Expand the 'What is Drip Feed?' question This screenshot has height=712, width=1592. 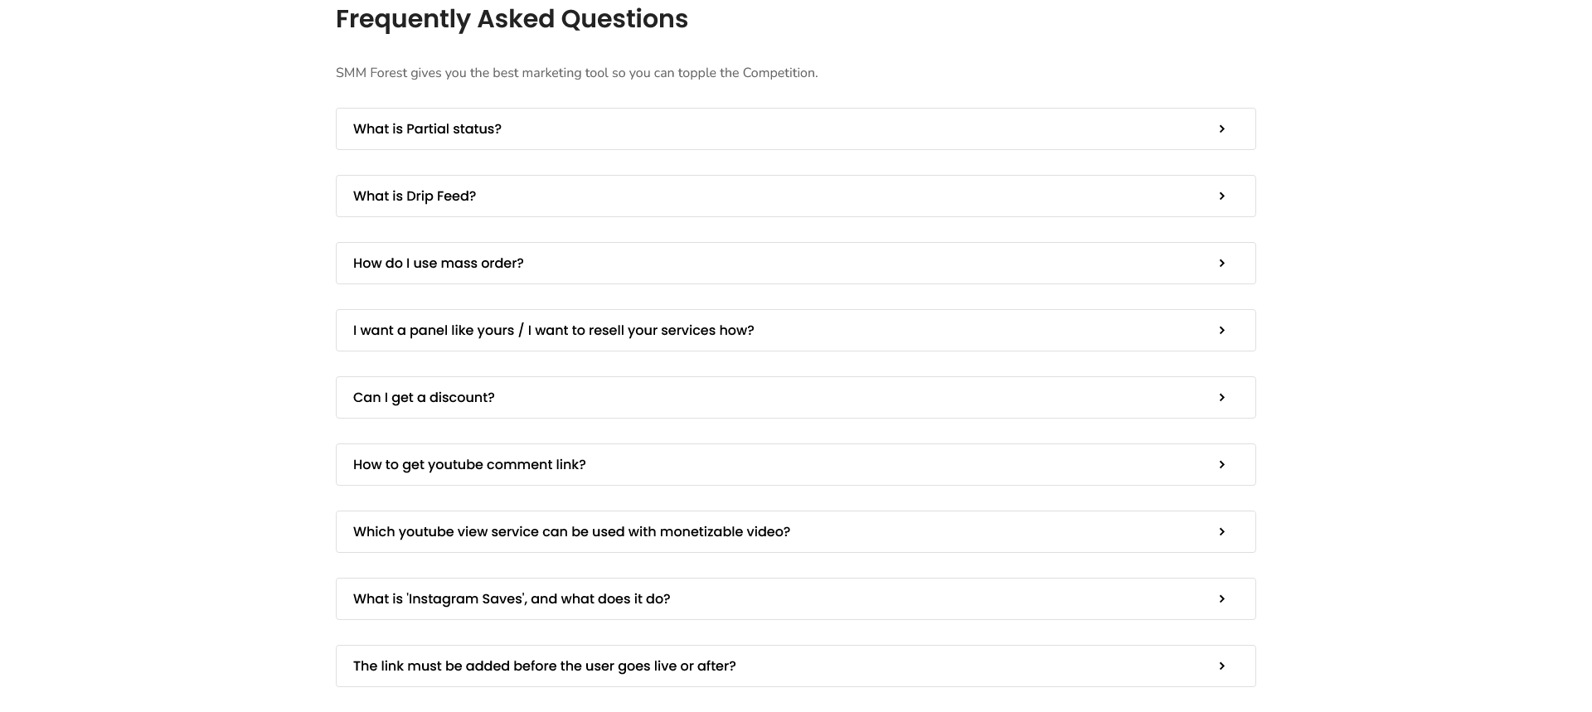tap(415, 196)
